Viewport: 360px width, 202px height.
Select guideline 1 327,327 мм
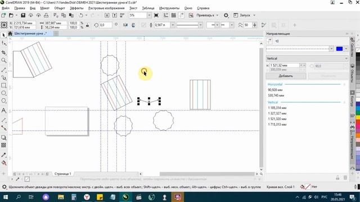(x=277, y=113)
